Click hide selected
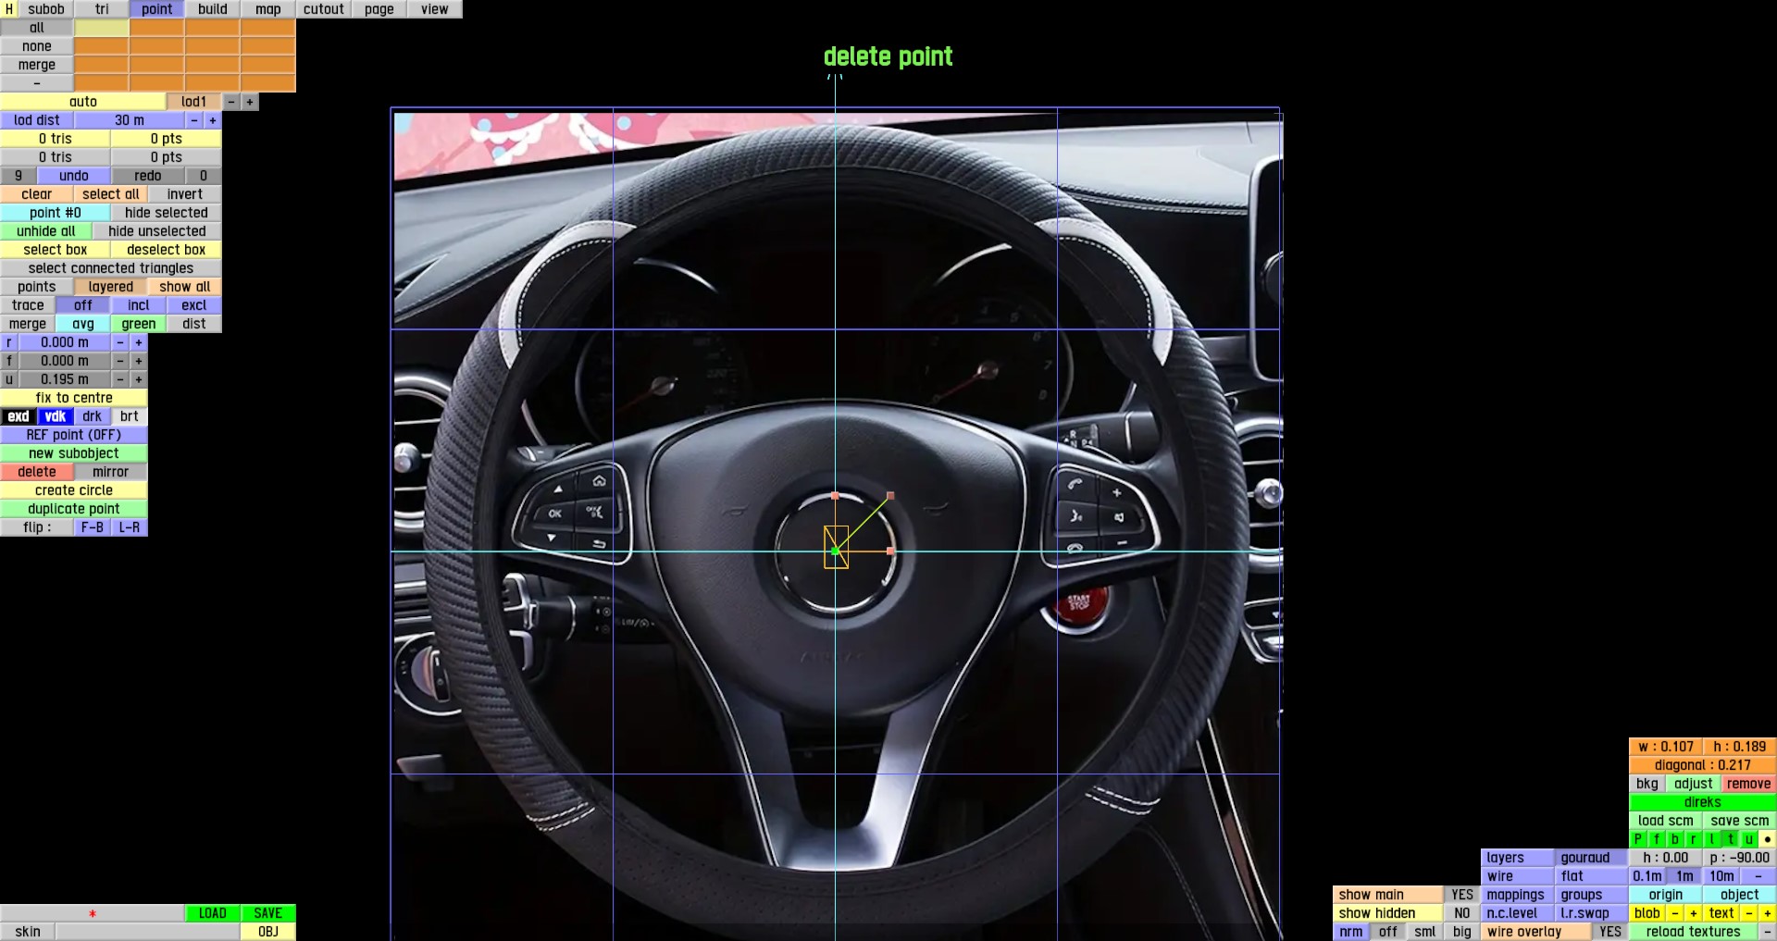This screenshot has height=941, width=1777. [x=167, y=213]
